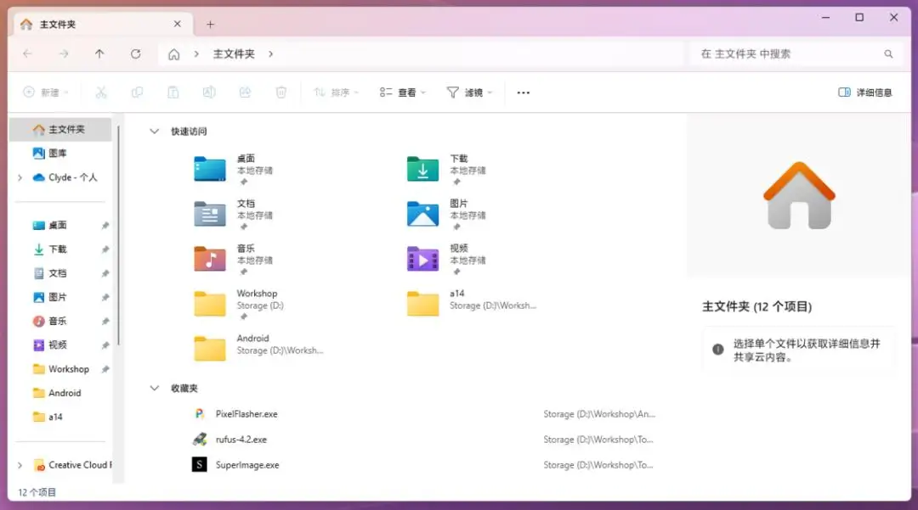Click the Refresh icon in the navigation bar
918x510 pixels.
pos(135,53)
